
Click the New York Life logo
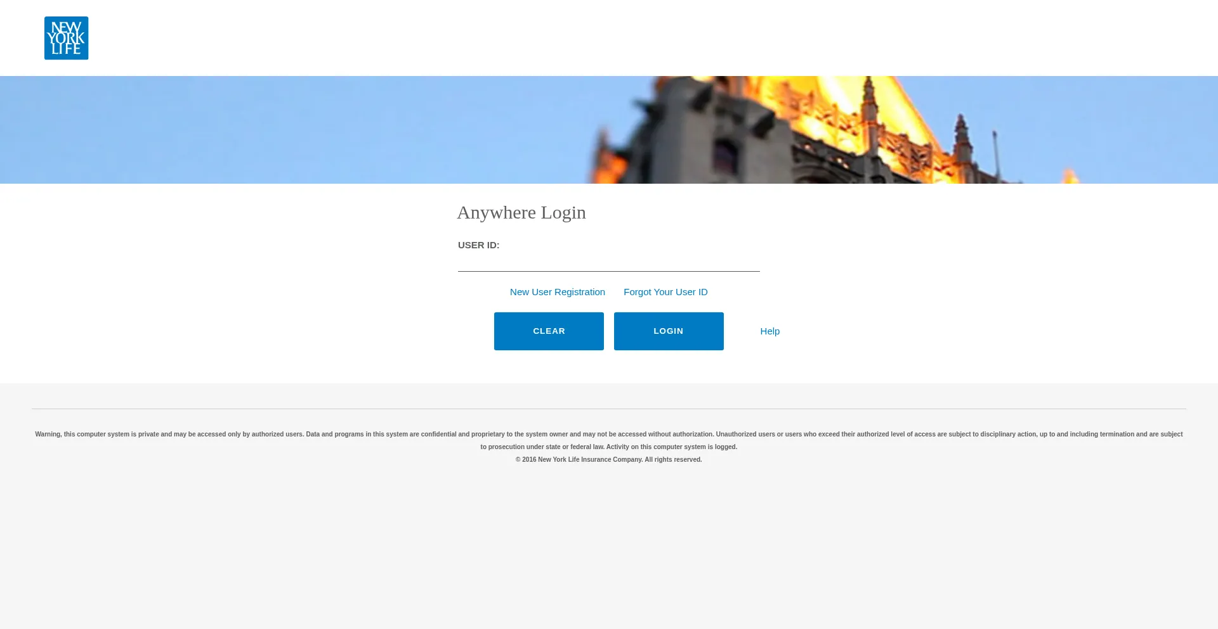66,38
